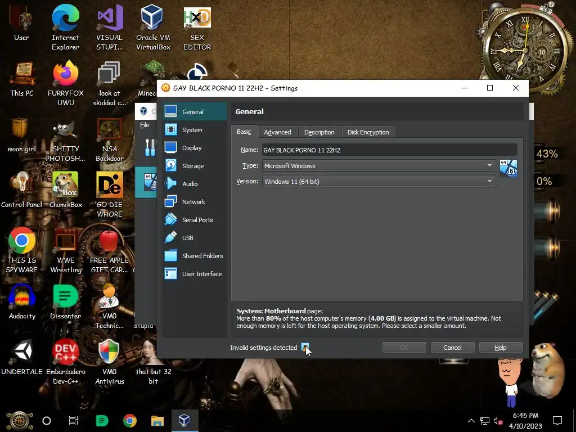Open the Storage settings category
Screen dimensions: 576x432
pyautogui.click(x=195, y=166)
